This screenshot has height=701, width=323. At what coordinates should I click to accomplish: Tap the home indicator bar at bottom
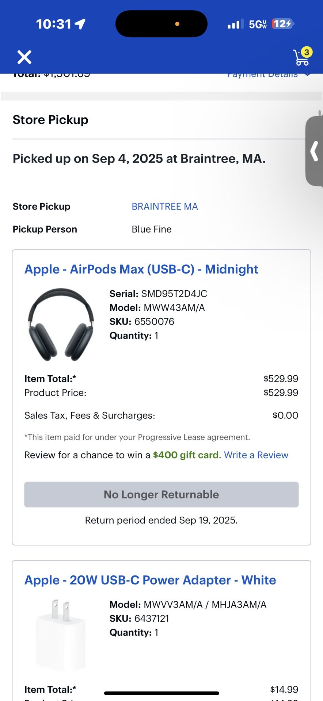point(161,693)
